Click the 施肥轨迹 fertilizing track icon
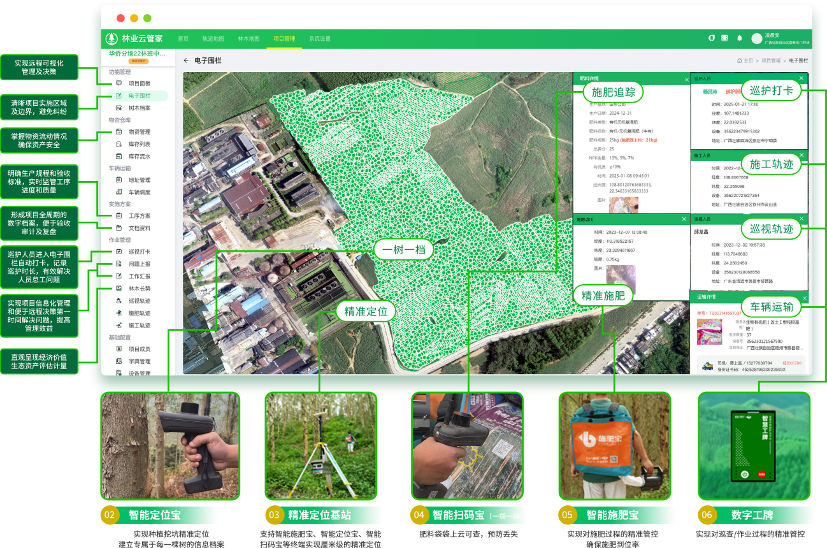 click(119, 313)
